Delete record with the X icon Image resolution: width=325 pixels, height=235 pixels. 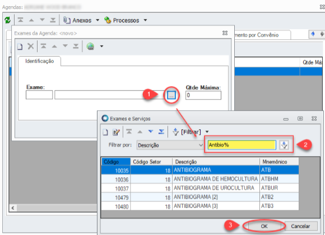click(x=31, y=46)
